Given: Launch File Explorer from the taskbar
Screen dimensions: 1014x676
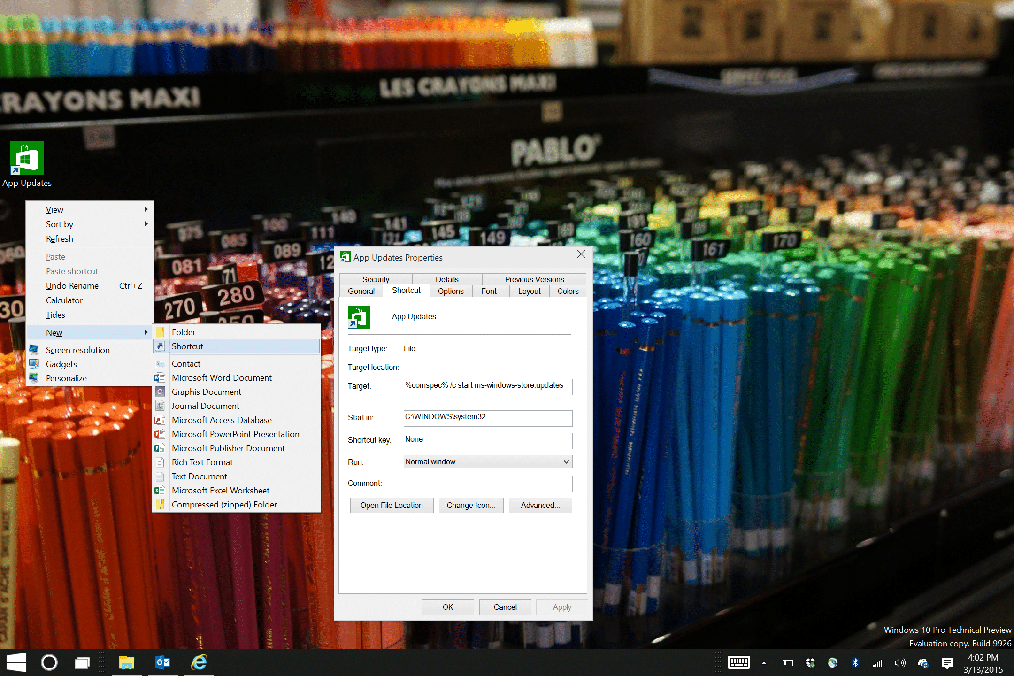Looking at the screenshot, I should coord(127,662).
